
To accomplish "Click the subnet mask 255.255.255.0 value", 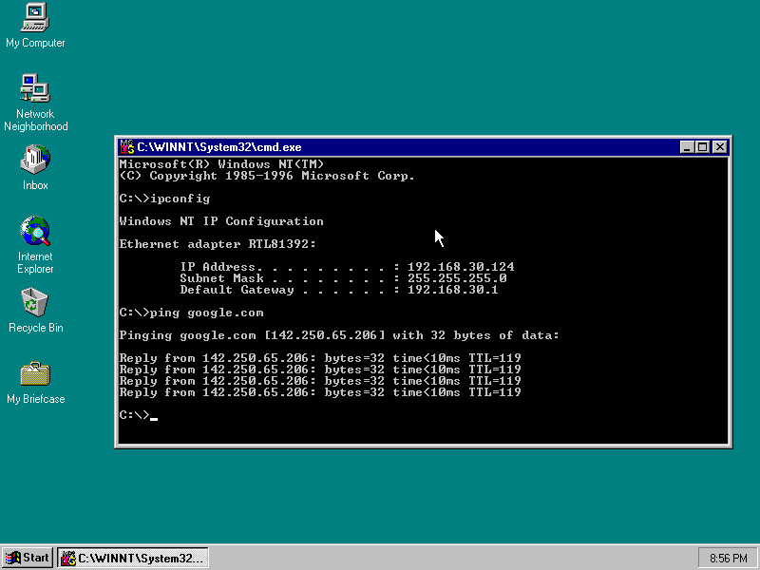I will pos(457,278).
